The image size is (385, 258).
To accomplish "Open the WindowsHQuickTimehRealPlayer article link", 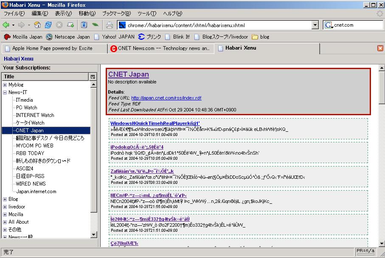I will point(155,123).
